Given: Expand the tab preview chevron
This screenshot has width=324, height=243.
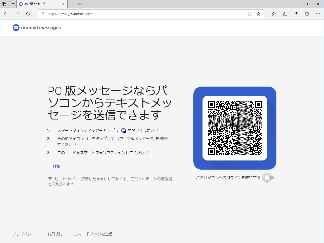Looking at the screenshot, I should (x=80, y=4).
